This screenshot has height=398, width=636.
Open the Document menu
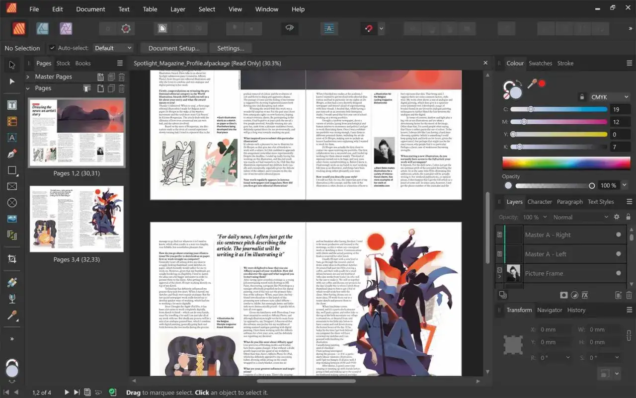pyautogui.click(x=90, y=9)
